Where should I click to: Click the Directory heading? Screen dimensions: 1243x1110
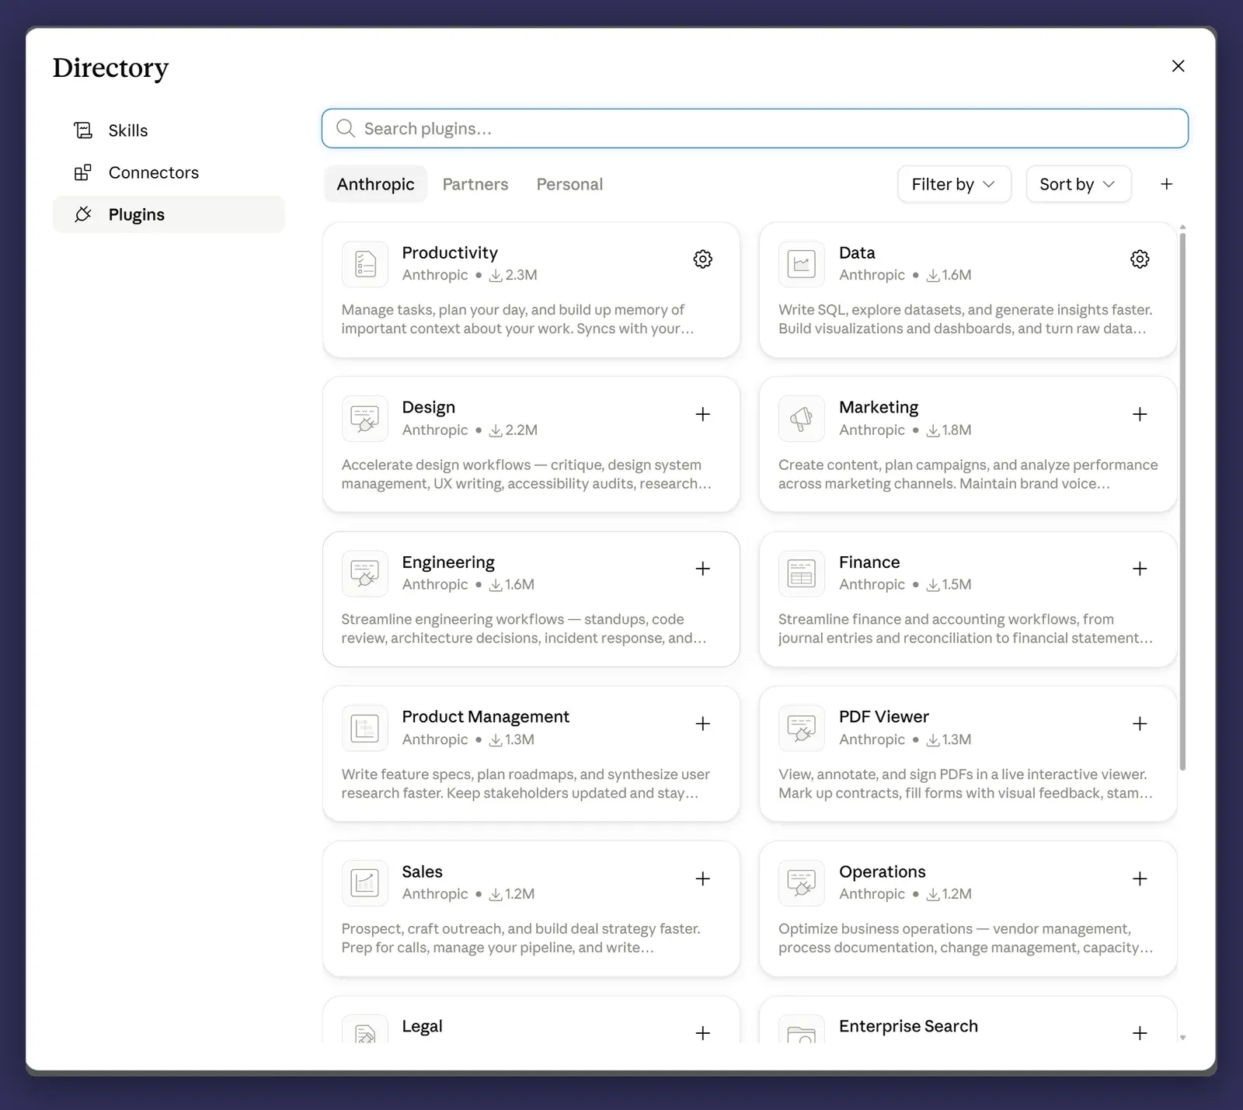click(x=110, y=68)
